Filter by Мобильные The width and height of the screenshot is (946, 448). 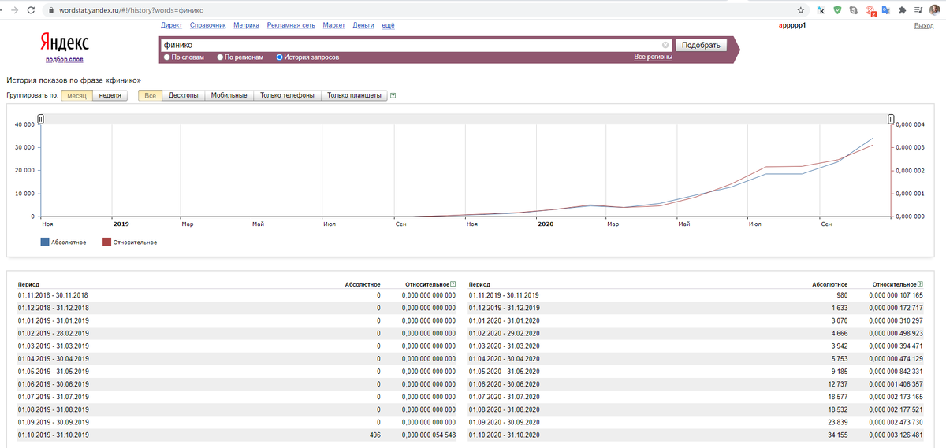pos(229,95)
